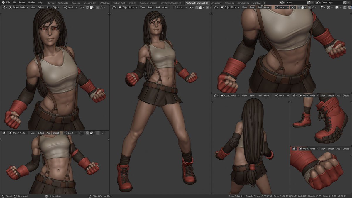352x198 pixels.
Task: Open object visibility filter icon in top-right viewport
Action: [x=323, y=7]
